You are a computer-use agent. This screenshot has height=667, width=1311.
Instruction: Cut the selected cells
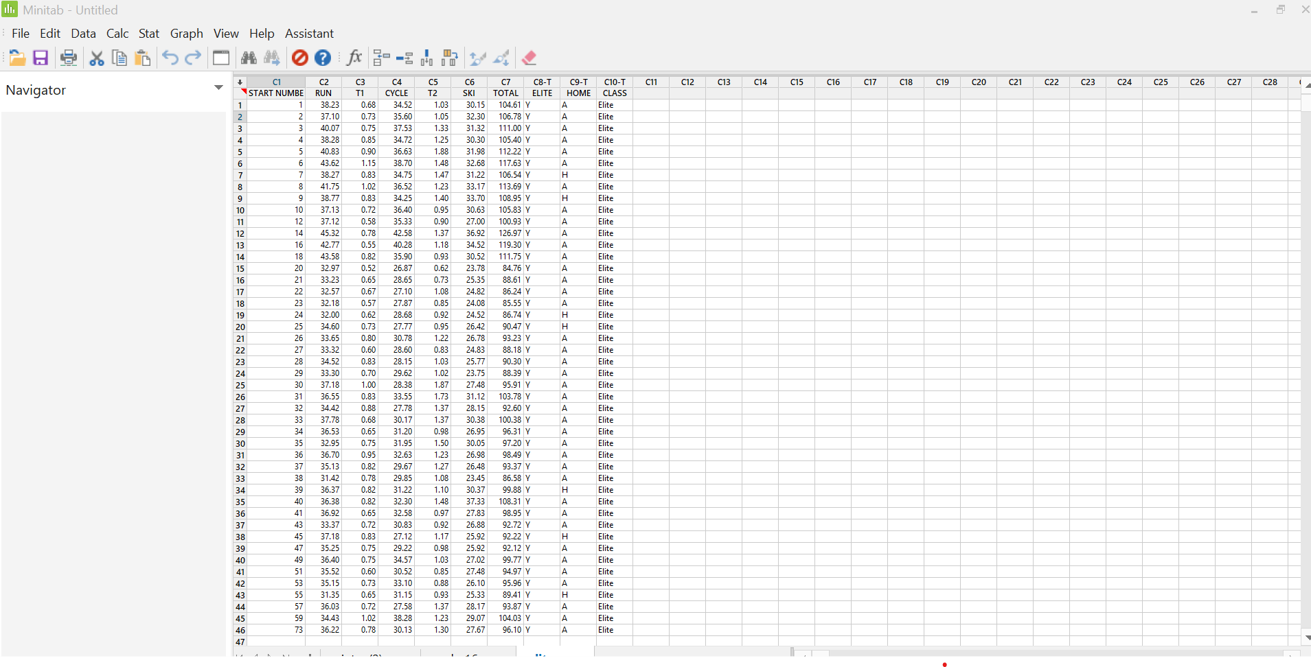click(96, 58)
